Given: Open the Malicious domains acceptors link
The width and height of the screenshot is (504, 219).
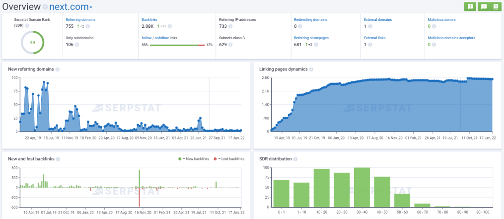Looking at the screenshot, I should [x=451, y=38].
